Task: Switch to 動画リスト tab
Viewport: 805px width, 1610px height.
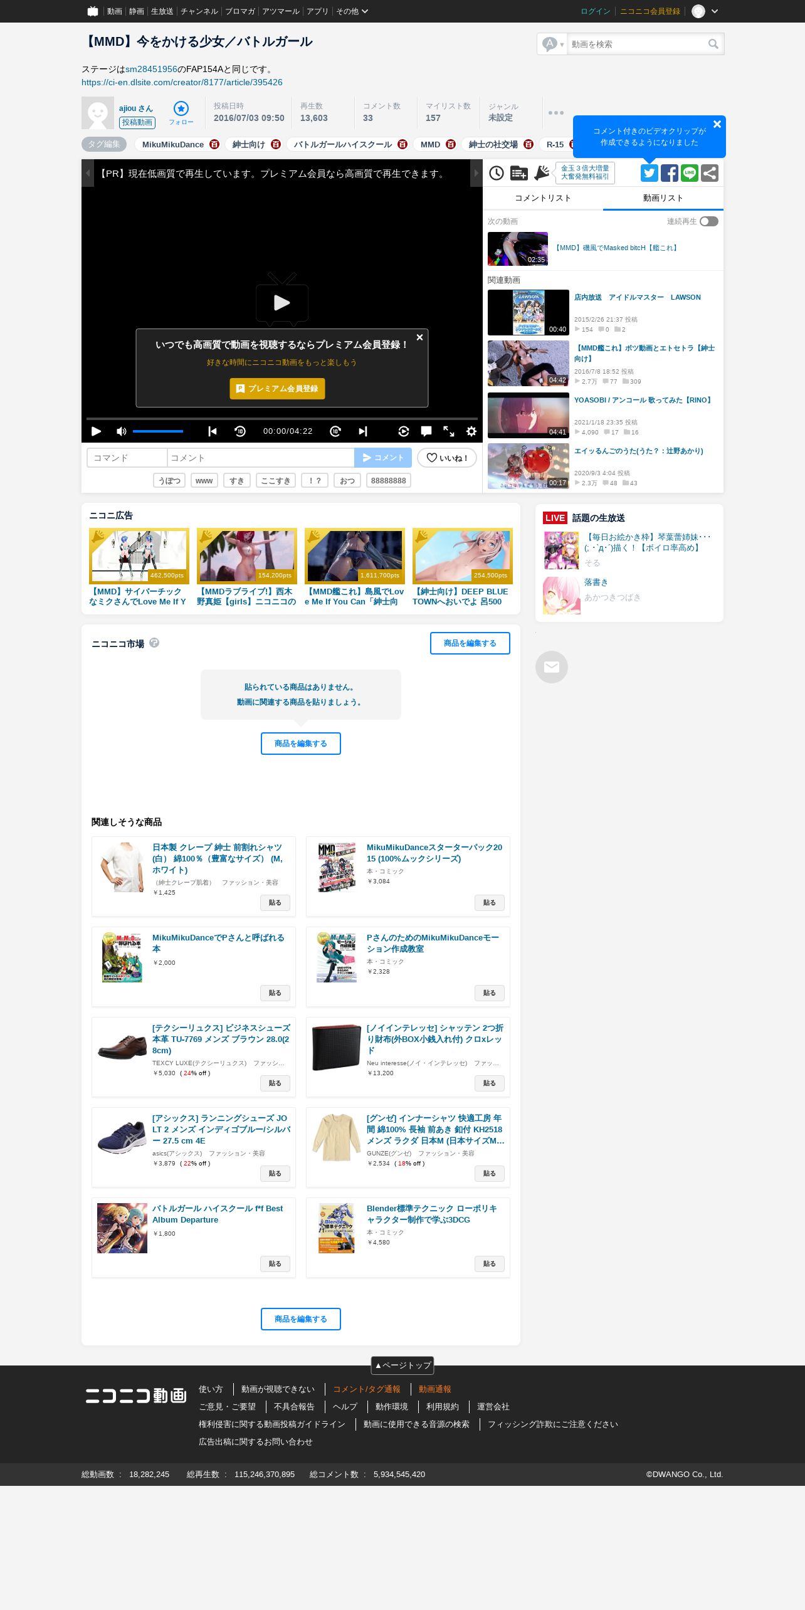Action: click(663, 198)
